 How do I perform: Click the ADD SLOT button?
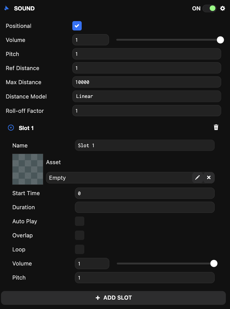114,298
